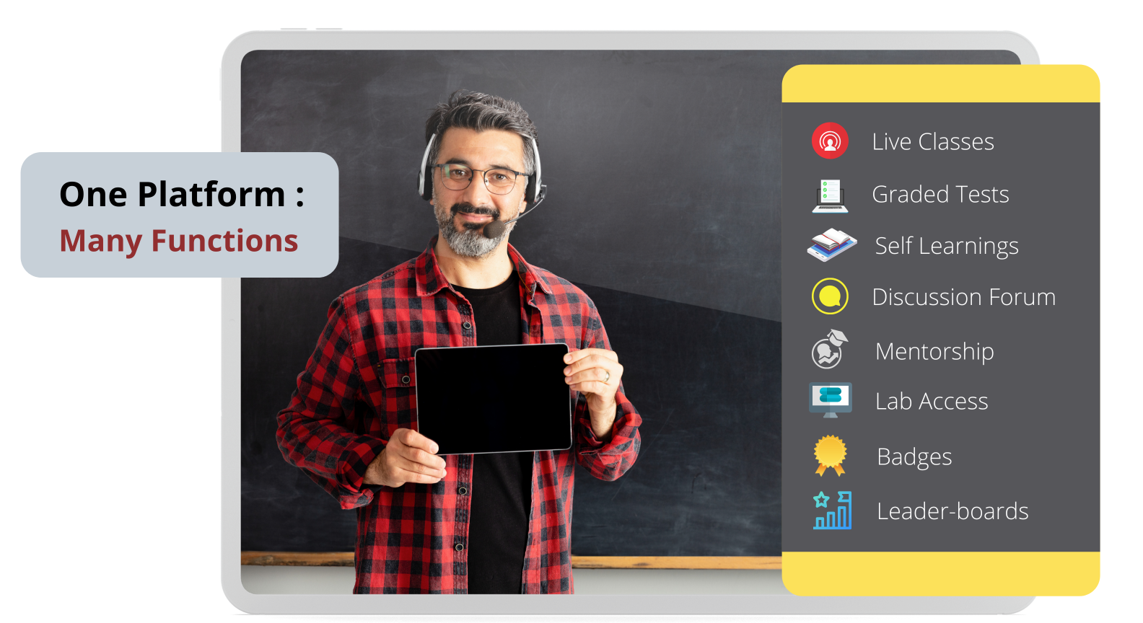Image resolution: width=1143 pixels, height=623 pixels.
Task: Open the Mentorship graduation cap icon
Action: pos(830,350)
